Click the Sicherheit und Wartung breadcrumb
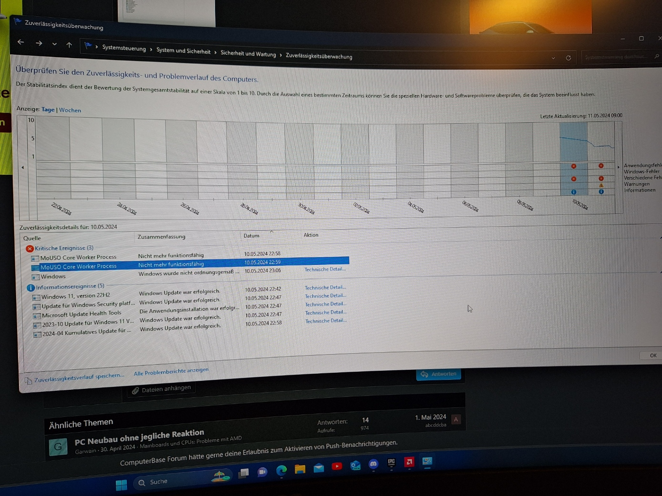The image size is (662, 496). point(248,53)
